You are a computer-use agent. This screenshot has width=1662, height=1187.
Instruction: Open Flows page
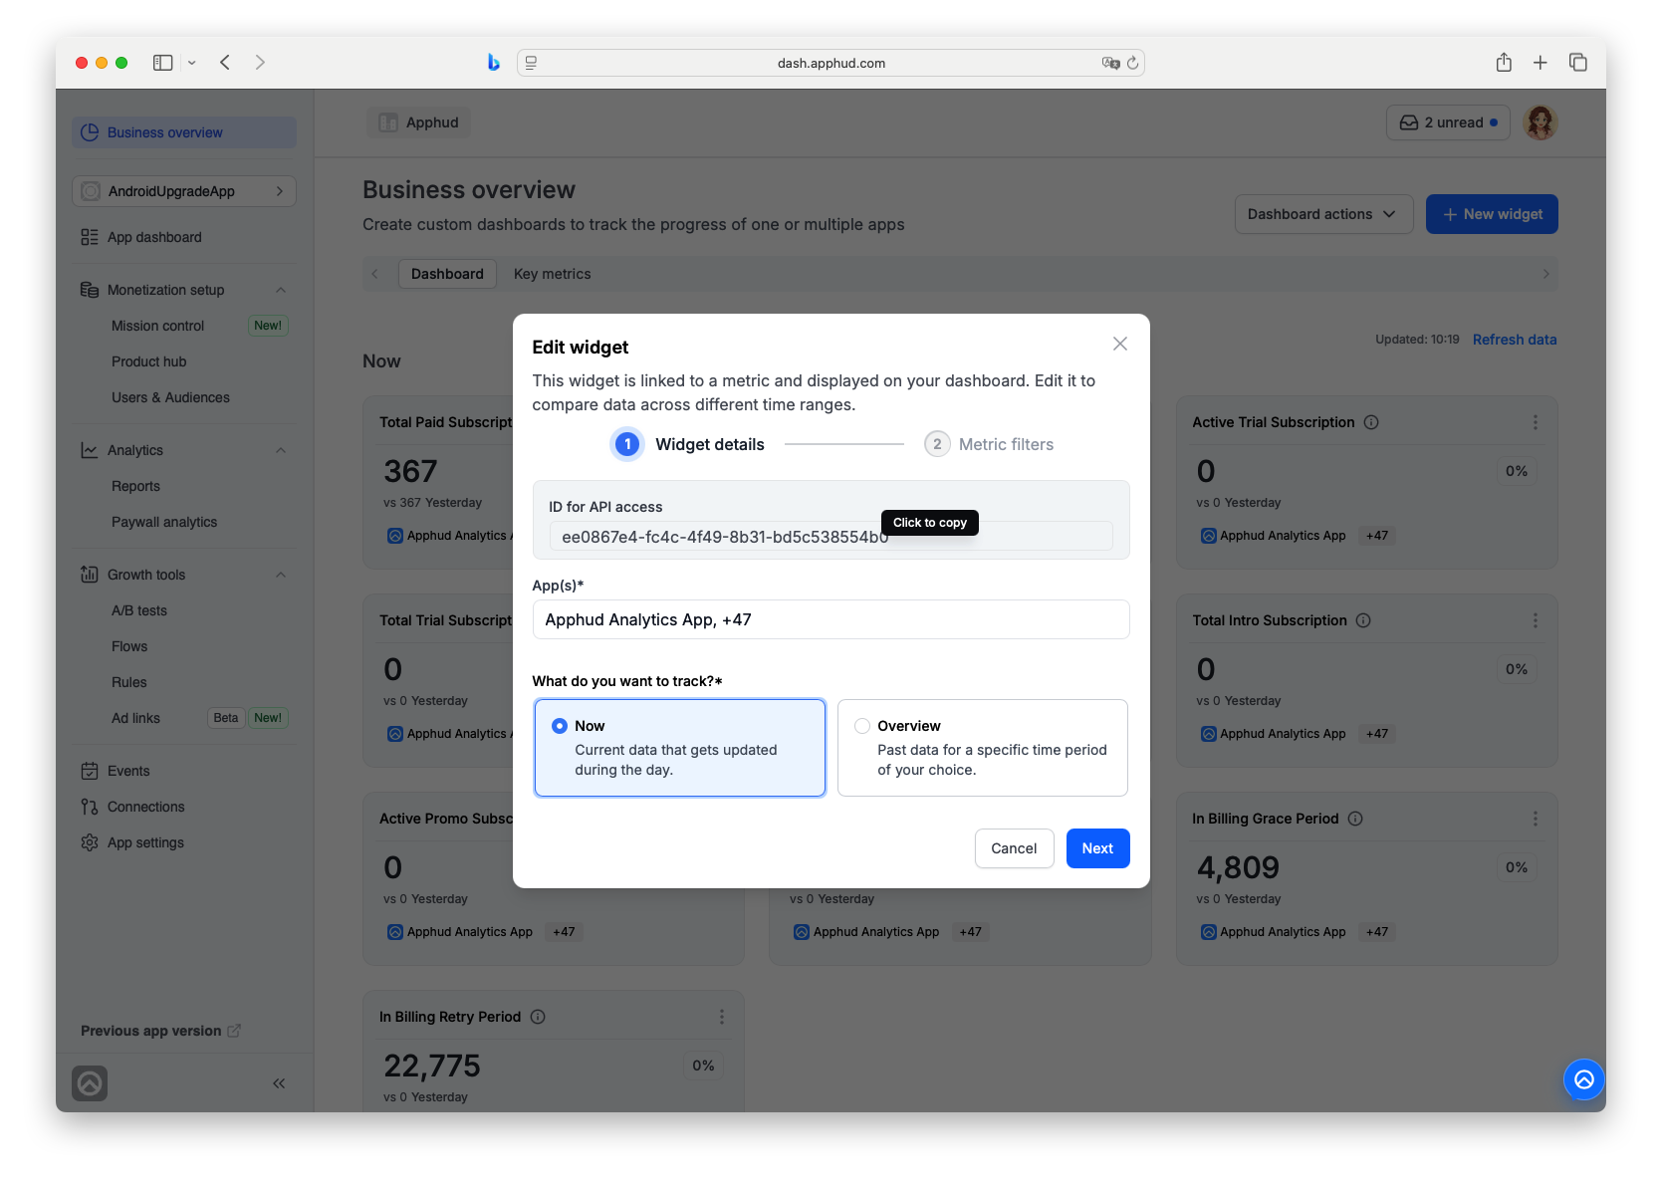point(129,646)
